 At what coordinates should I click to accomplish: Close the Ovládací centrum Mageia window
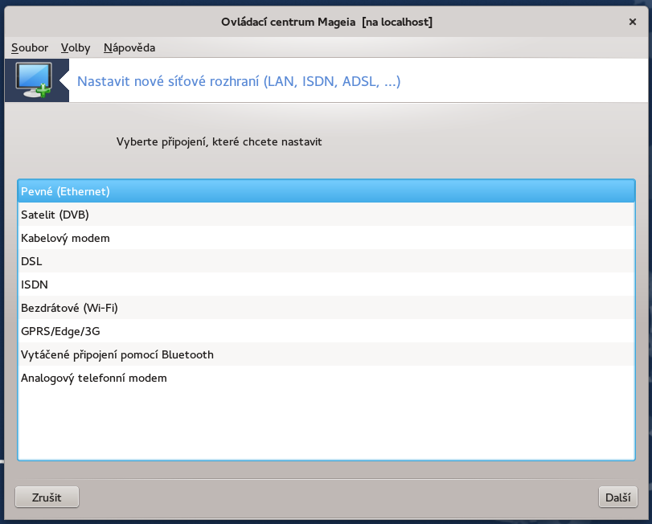click(x=633, y=22)
